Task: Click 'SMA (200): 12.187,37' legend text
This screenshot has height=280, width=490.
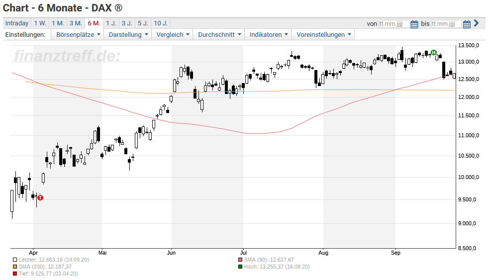Action: pos(45,267)
